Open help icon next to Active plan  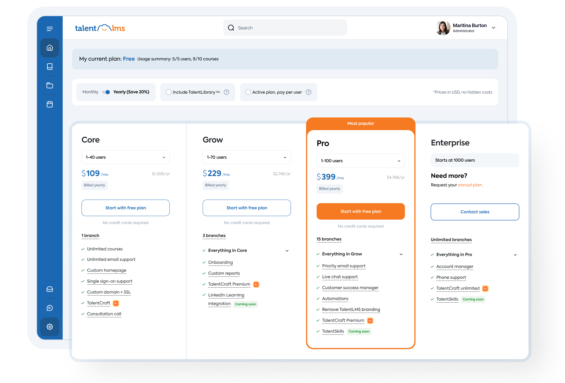click(x=309, y=92)
